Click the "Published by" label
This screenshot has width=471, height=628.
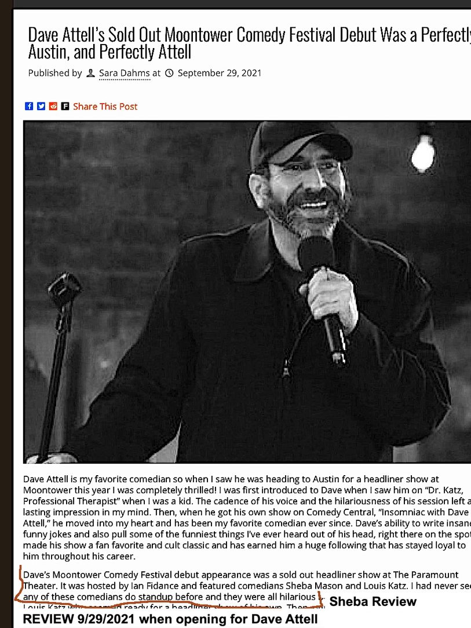point(55,73)
